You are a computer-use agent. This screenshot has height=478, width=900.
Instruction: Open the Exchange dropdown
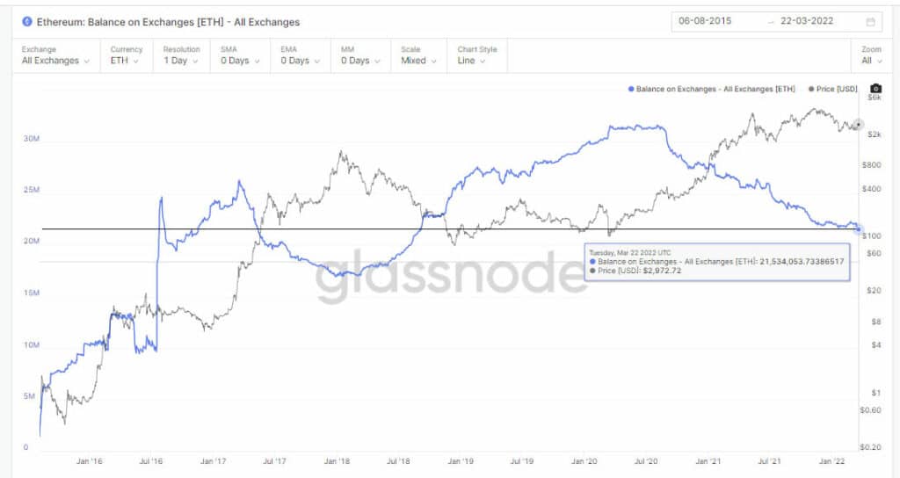55,61
